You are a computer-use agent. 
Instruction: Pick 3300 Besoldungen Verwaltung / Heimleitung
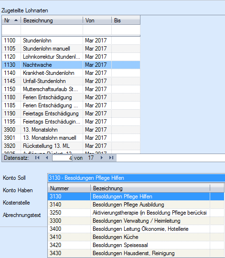coord(136,221)
